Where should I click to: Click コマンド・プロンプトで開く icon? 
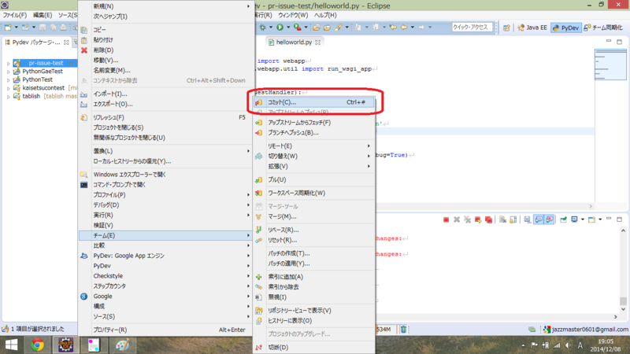[84, 185]
